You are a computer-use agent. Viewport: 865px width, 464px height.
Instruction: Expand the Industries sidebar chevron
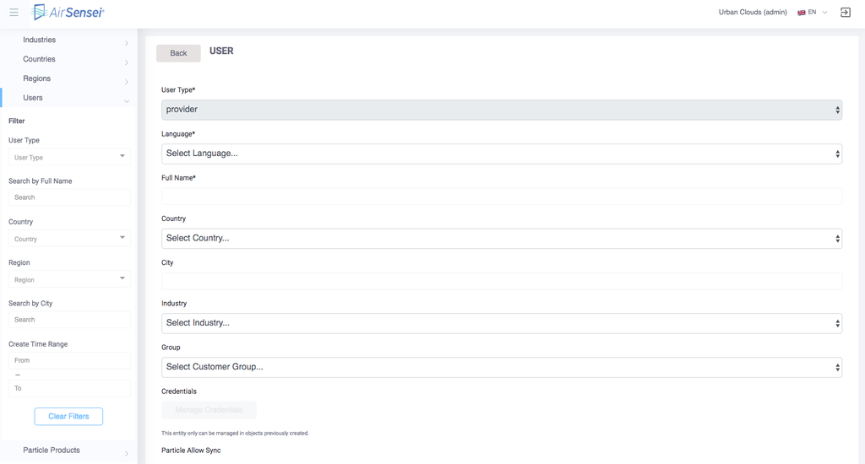127,42
